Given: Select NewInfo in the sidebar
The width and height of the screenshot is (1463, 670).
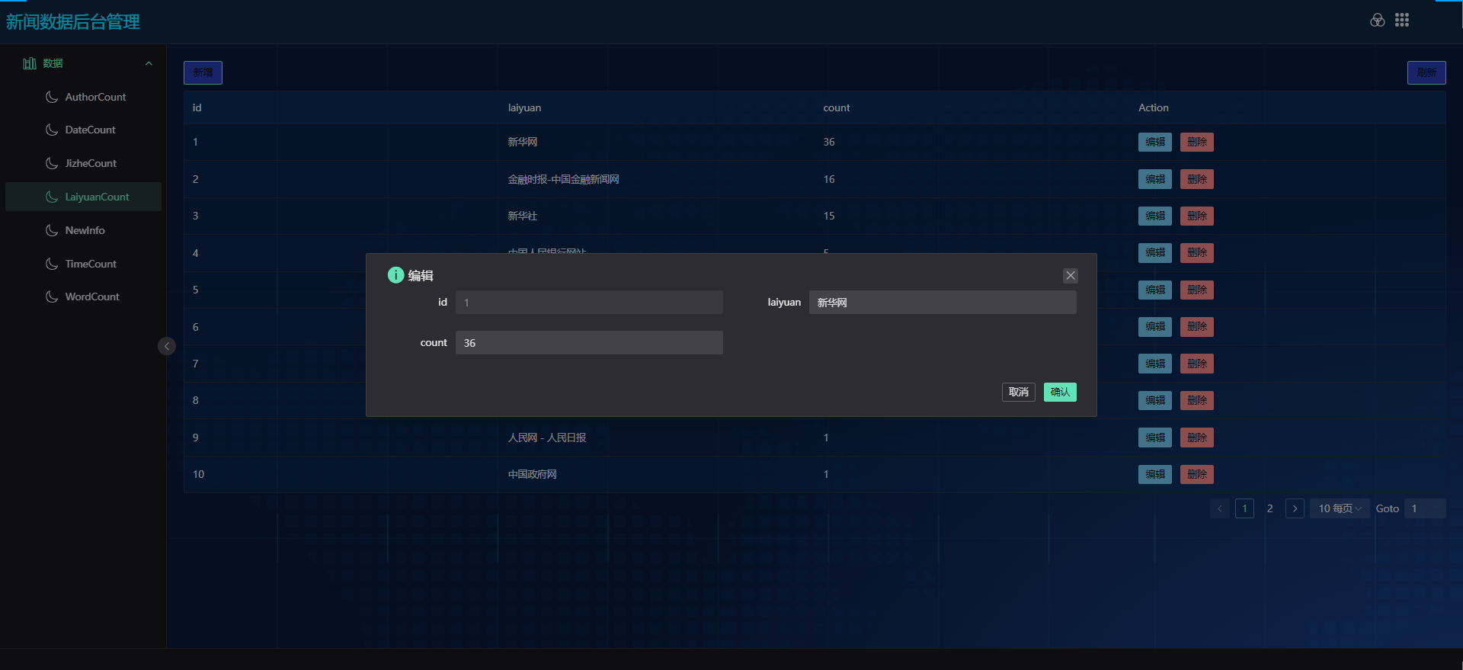Looking at the screenshot, I should [x=85, y=230].
